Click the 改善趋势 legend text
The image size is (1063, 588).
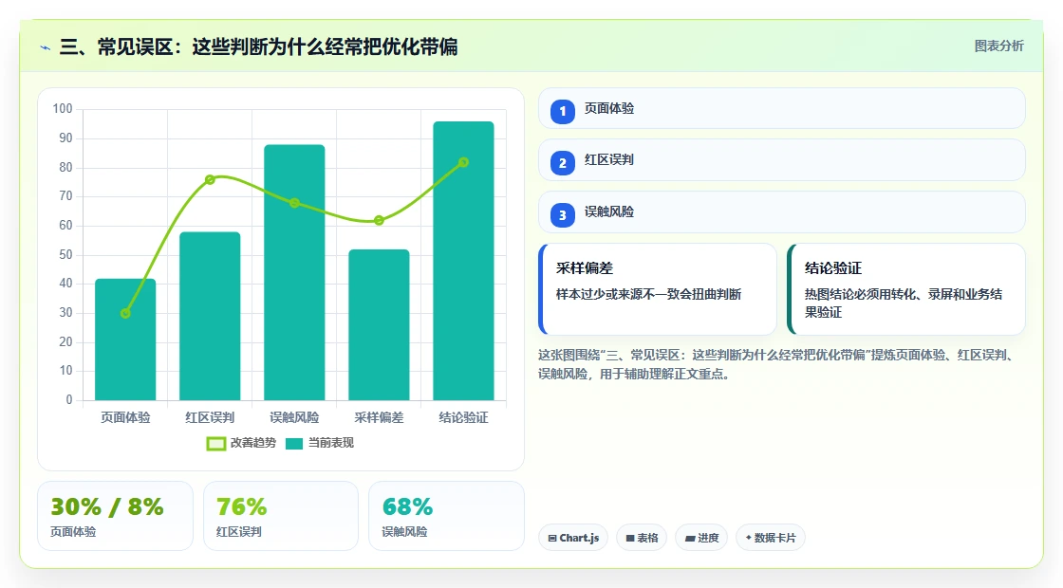coord(252,443)
